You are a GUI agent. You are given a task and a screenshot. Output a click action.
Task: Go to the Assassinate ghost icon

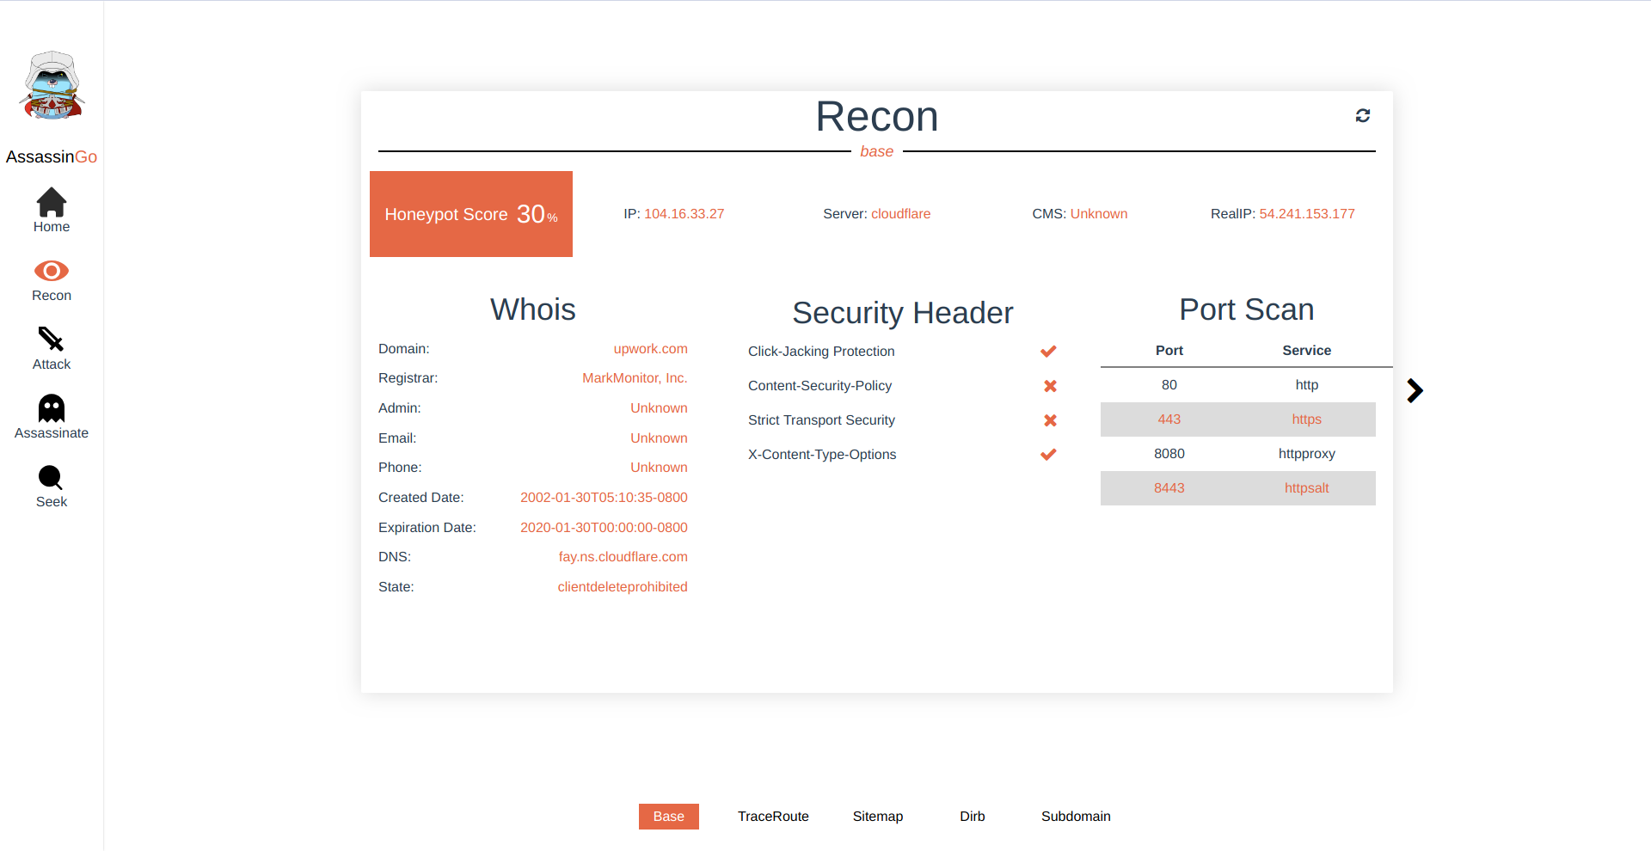coord(52,408)
